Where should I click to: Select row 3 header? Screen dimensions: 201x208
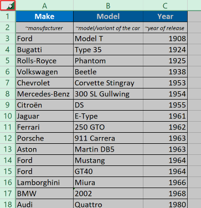coord(8,39)
